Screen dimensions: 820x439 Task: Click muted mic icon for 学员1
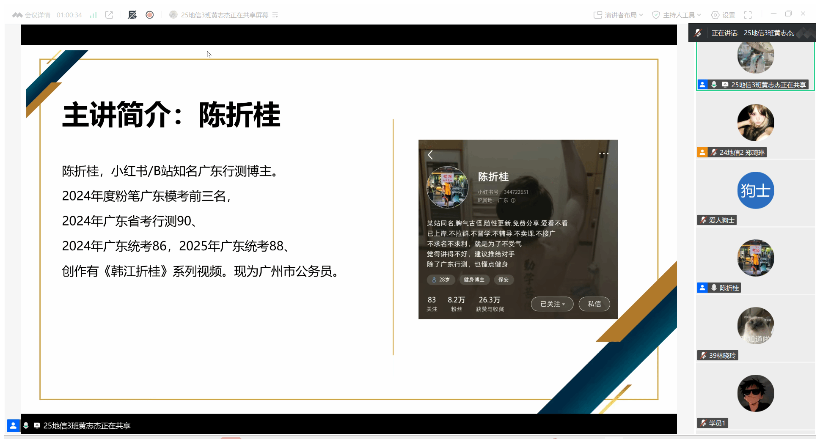pos(703,423)
